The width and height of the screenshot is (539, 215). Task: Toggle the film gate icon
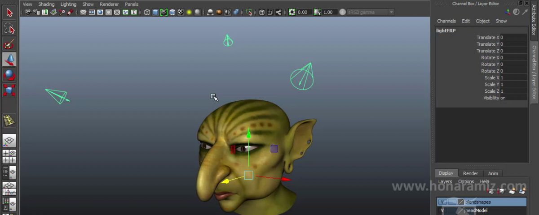pyautogui.click(x=92, y=12)
